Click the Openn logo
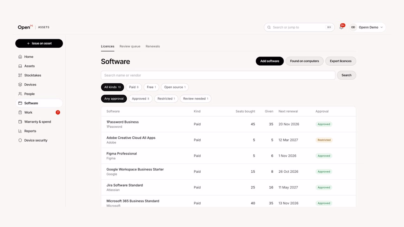The image size is (404, 227). pos(25,27)
